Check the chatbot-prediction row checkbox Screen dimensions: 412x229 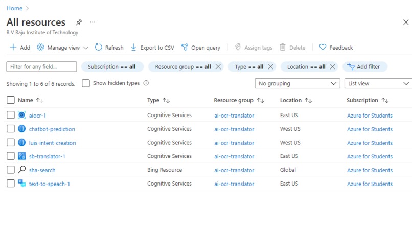pyautogui.click(x=11, y=129)
